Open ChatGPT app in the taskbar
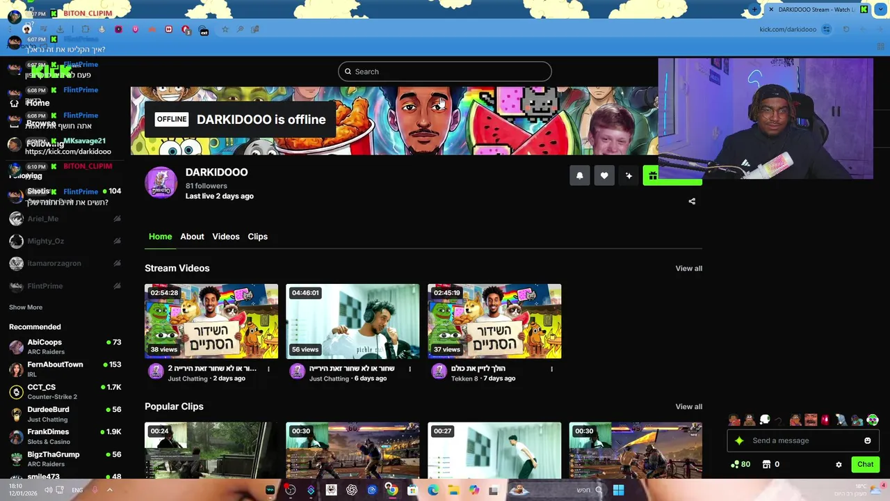Viewport: 890px width, 501px height. (352, 490)
